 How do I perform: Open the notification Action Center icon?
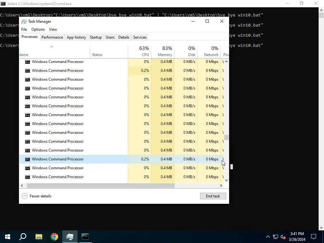[314, 237]
